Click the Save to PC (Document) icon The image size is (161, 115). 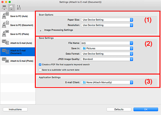pyautogui.click(x=5, y=24)
